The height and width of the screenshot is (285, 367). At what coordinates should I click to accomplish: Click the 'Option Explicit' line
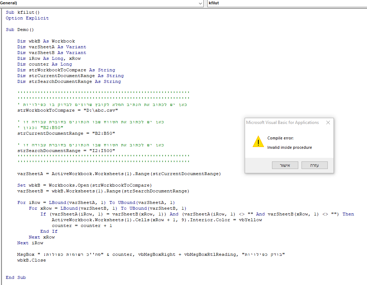click(x=27, y=18)
